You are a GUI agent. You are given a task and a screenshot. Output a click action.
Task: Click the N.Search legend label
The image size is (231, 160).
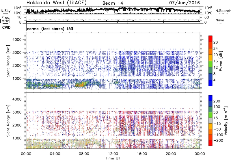coord(223,11)
